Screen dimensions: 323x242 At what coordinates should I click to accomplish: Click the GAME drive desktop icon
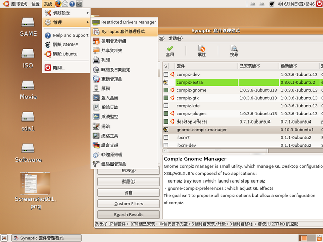[x=28, y=22]
